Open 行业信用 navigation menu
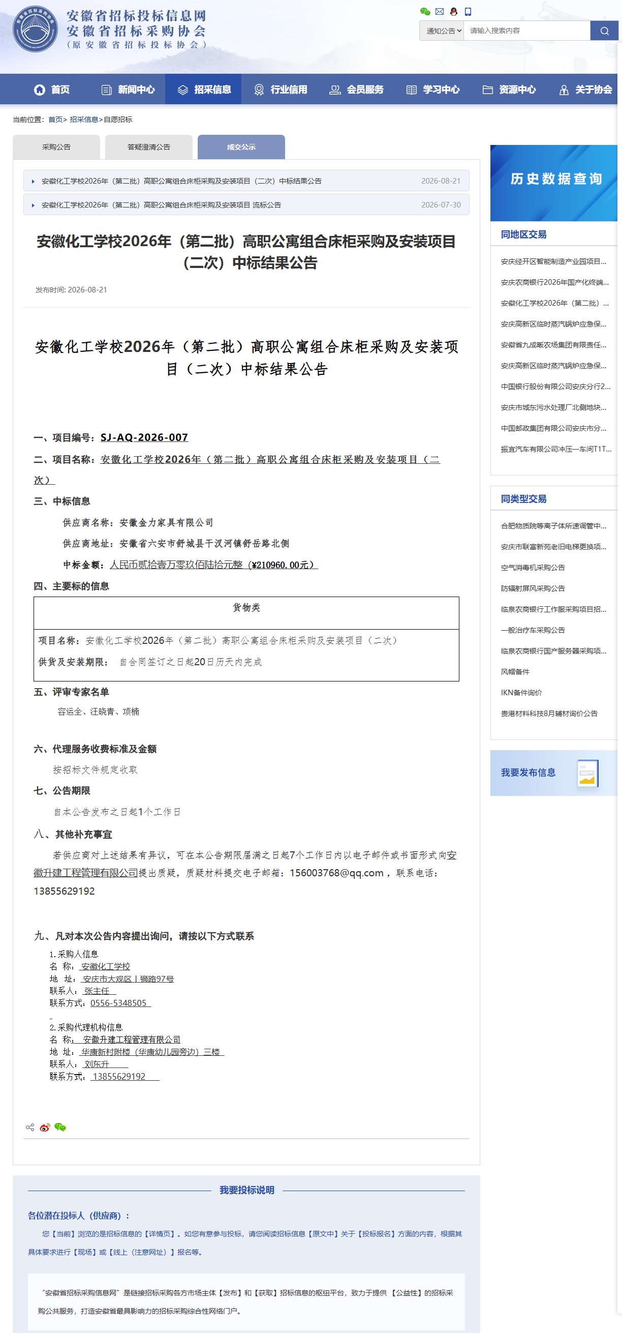 [280, 90]
